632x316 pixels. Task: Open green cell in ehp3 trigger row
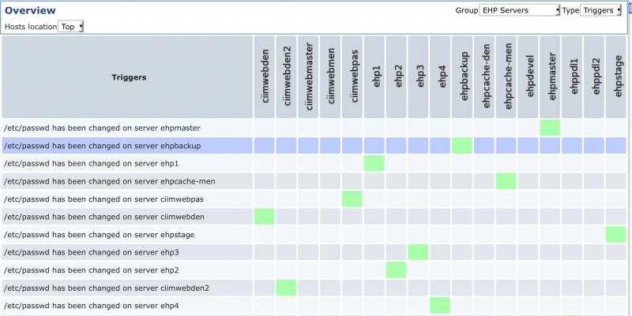pyautogui.click(x=418, y=252)
